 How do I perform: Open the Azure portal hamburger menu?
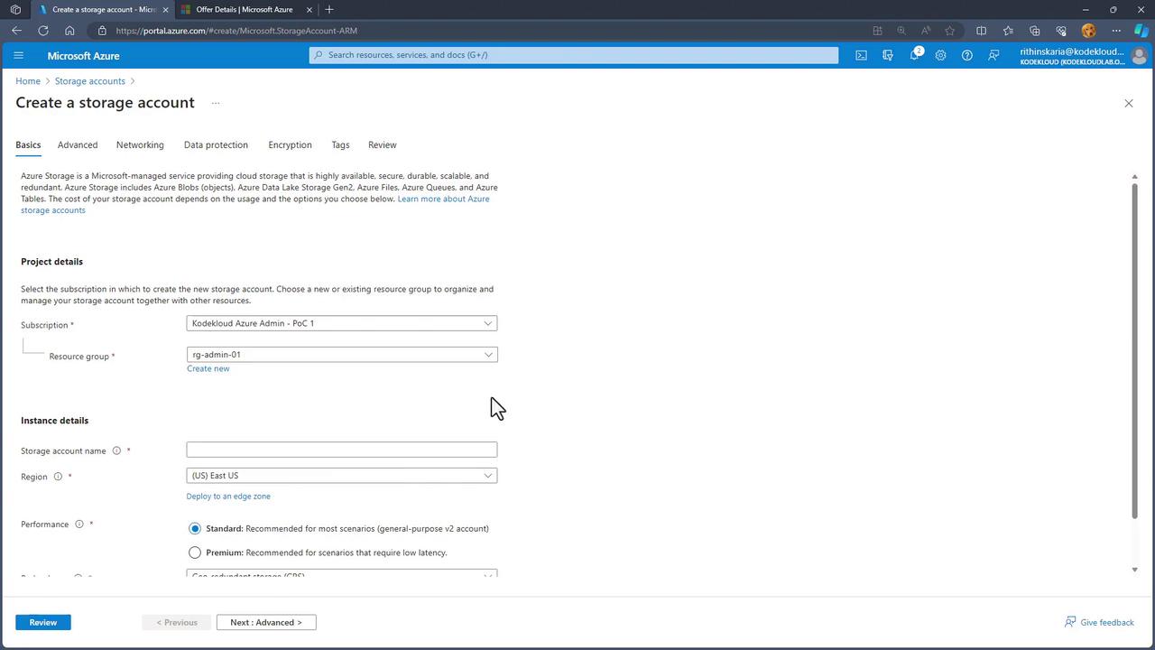(x=18, y=55)
